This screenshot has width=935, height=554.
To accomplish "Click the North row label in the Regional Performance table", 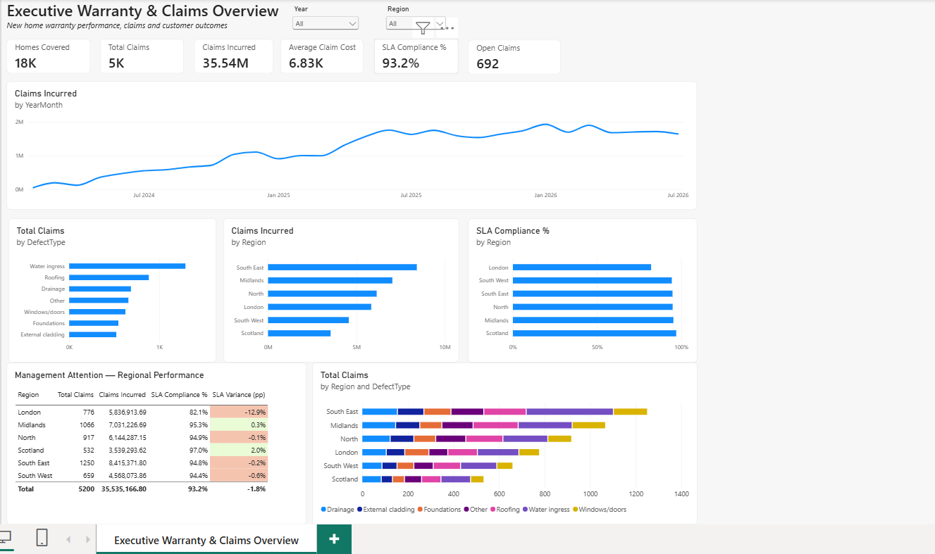I will pyautogui.click(x=27, y=438).
